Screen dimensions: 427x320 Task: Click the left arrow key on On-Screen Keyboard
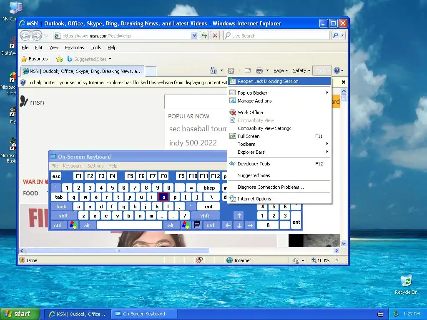coord(228,225)
